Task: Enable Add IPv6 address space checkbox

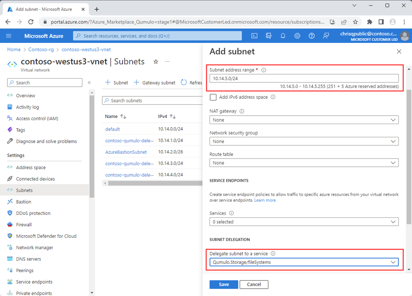Action: [213, 97]
